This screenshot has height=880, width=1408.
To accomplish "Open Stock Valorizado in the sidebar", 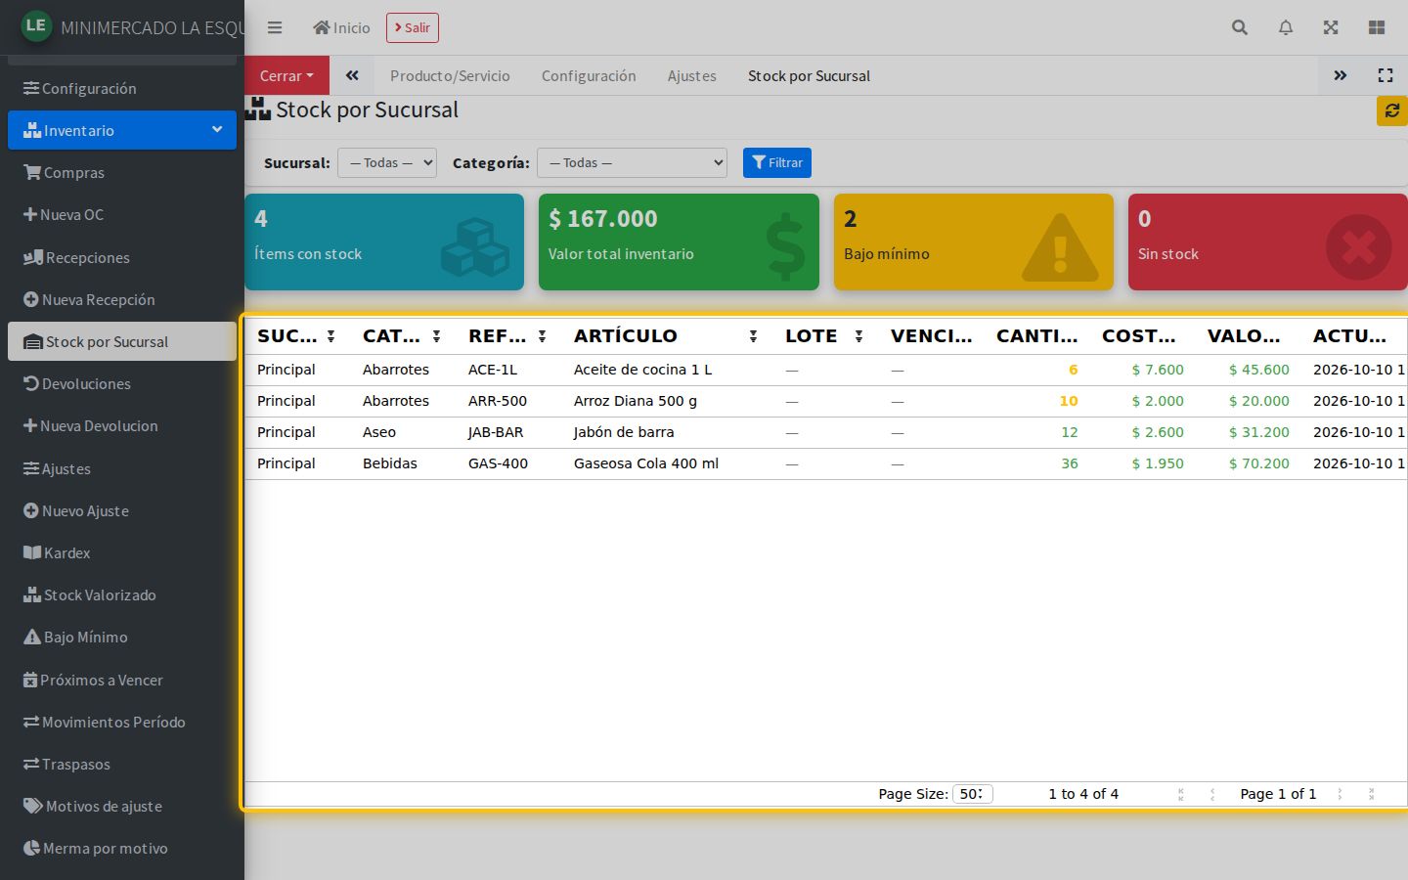I will (x=122, y=594).
